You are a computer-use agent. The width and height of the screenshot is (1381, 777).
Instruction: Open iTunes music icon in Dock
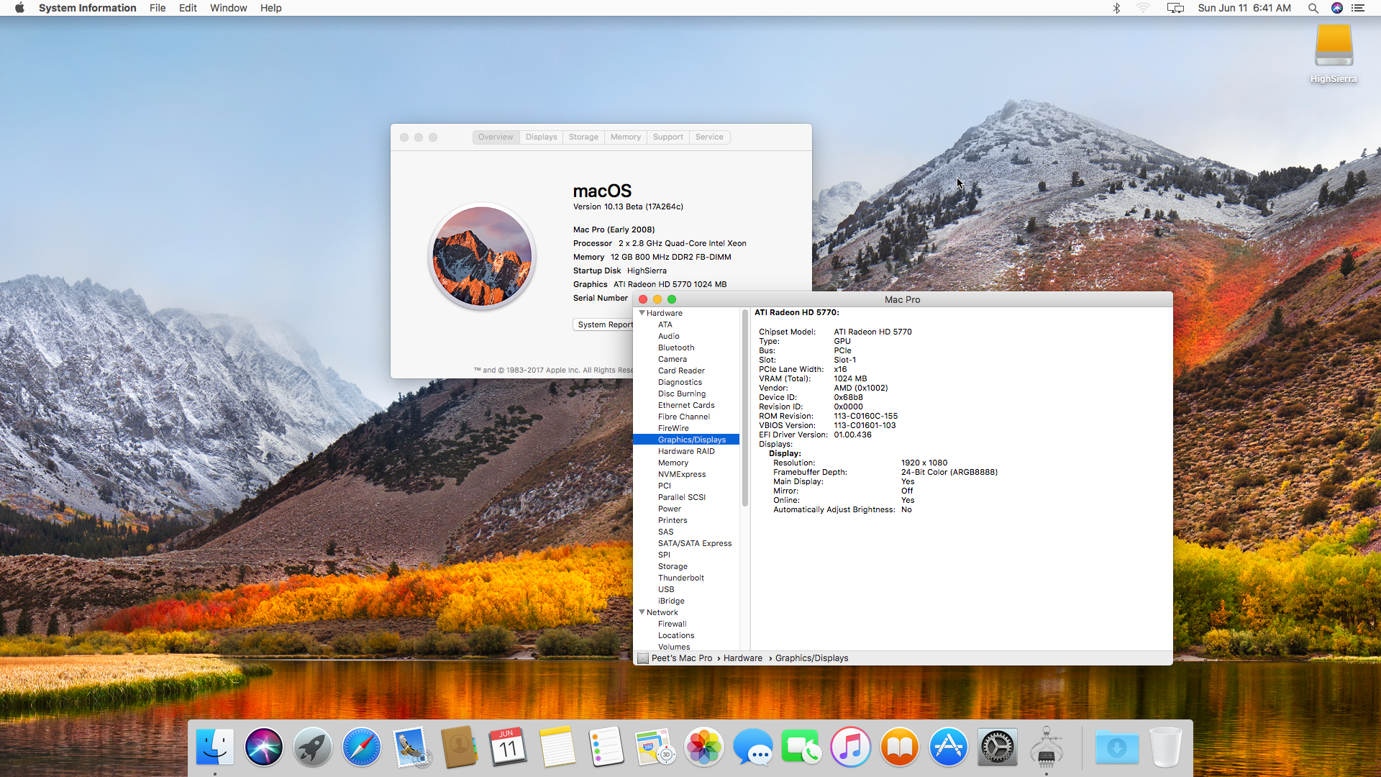[850, 747]
